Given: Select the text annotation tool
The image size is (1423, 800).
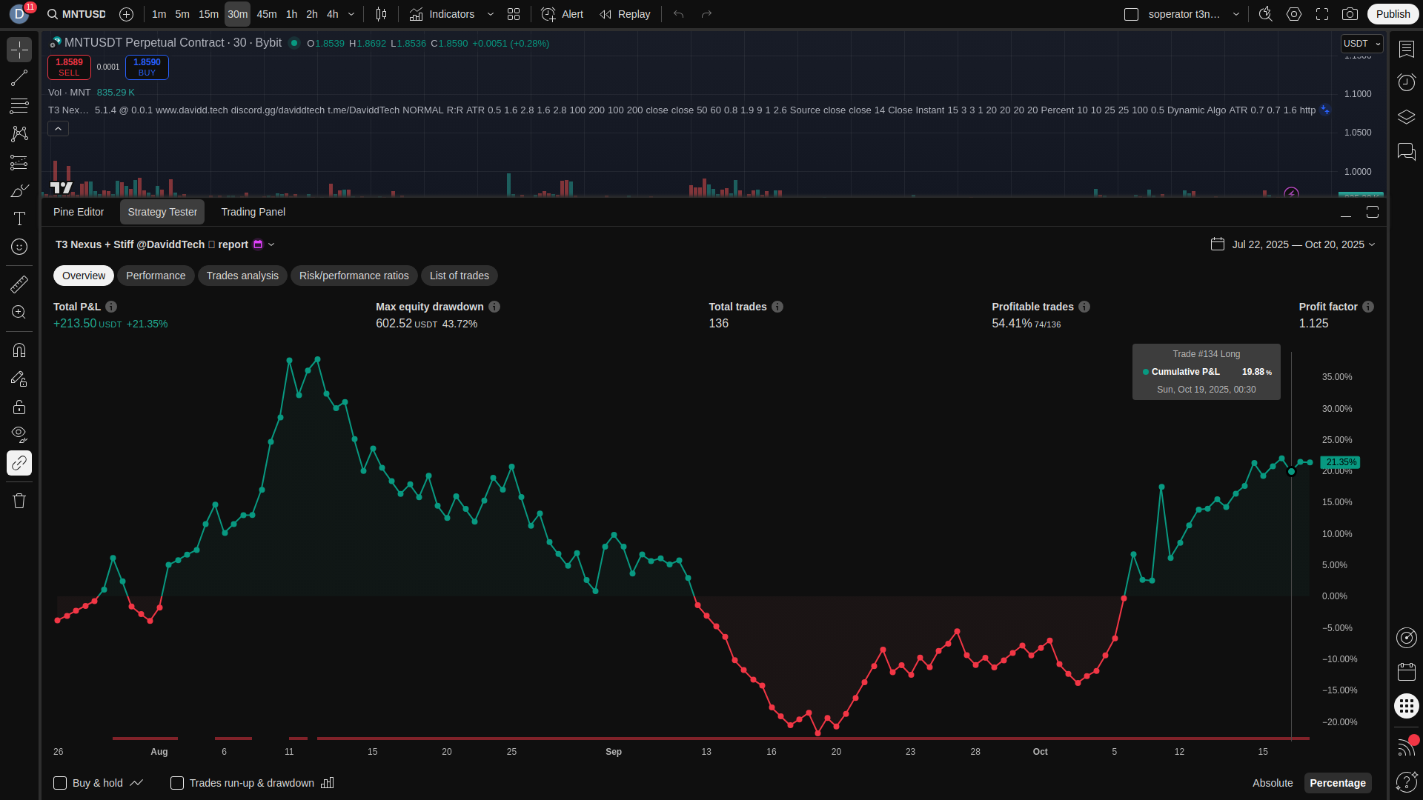Looking at the screenshot, I should point(19,219).
